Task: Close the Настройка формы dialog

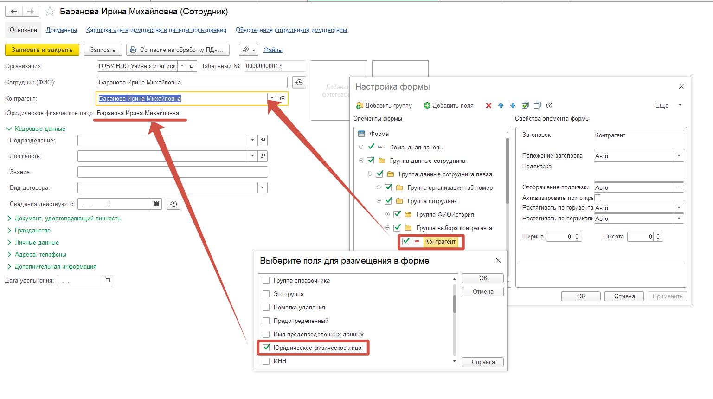Action: click(x=681, y=86)
